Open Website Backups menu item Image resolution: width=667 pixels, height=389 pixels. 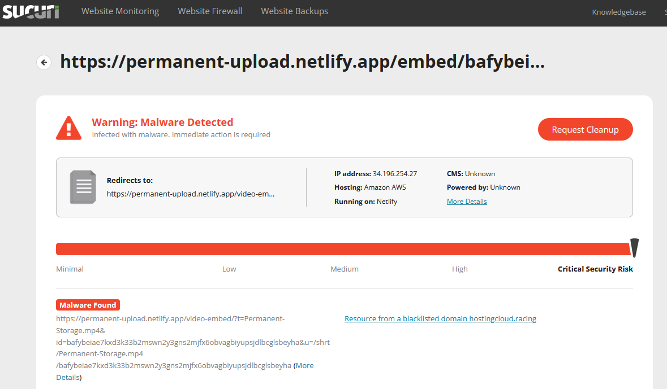(x=294, y=11)
